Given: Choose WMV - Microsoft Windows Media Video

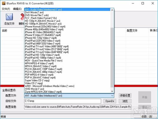Looking at the screenshot, I should [49, 86].
